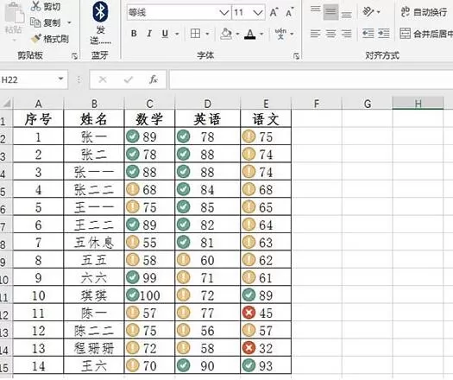Open the Name Box dropdown arrow
The height and width of the screenshot is (380, 453).
pyautogui.click(x=60, y=79)
